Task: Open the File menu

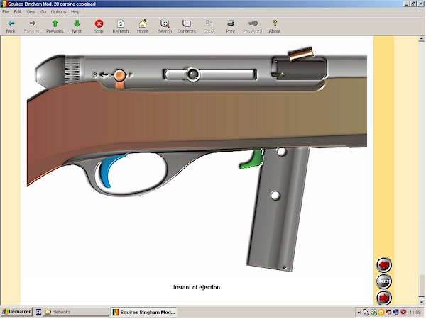Action: [6, 11]
